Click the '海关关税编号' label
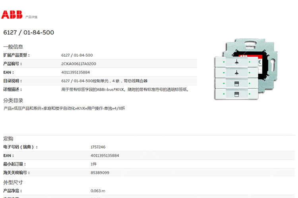This screenshot has width=298, height=198. tap(17, 173)
